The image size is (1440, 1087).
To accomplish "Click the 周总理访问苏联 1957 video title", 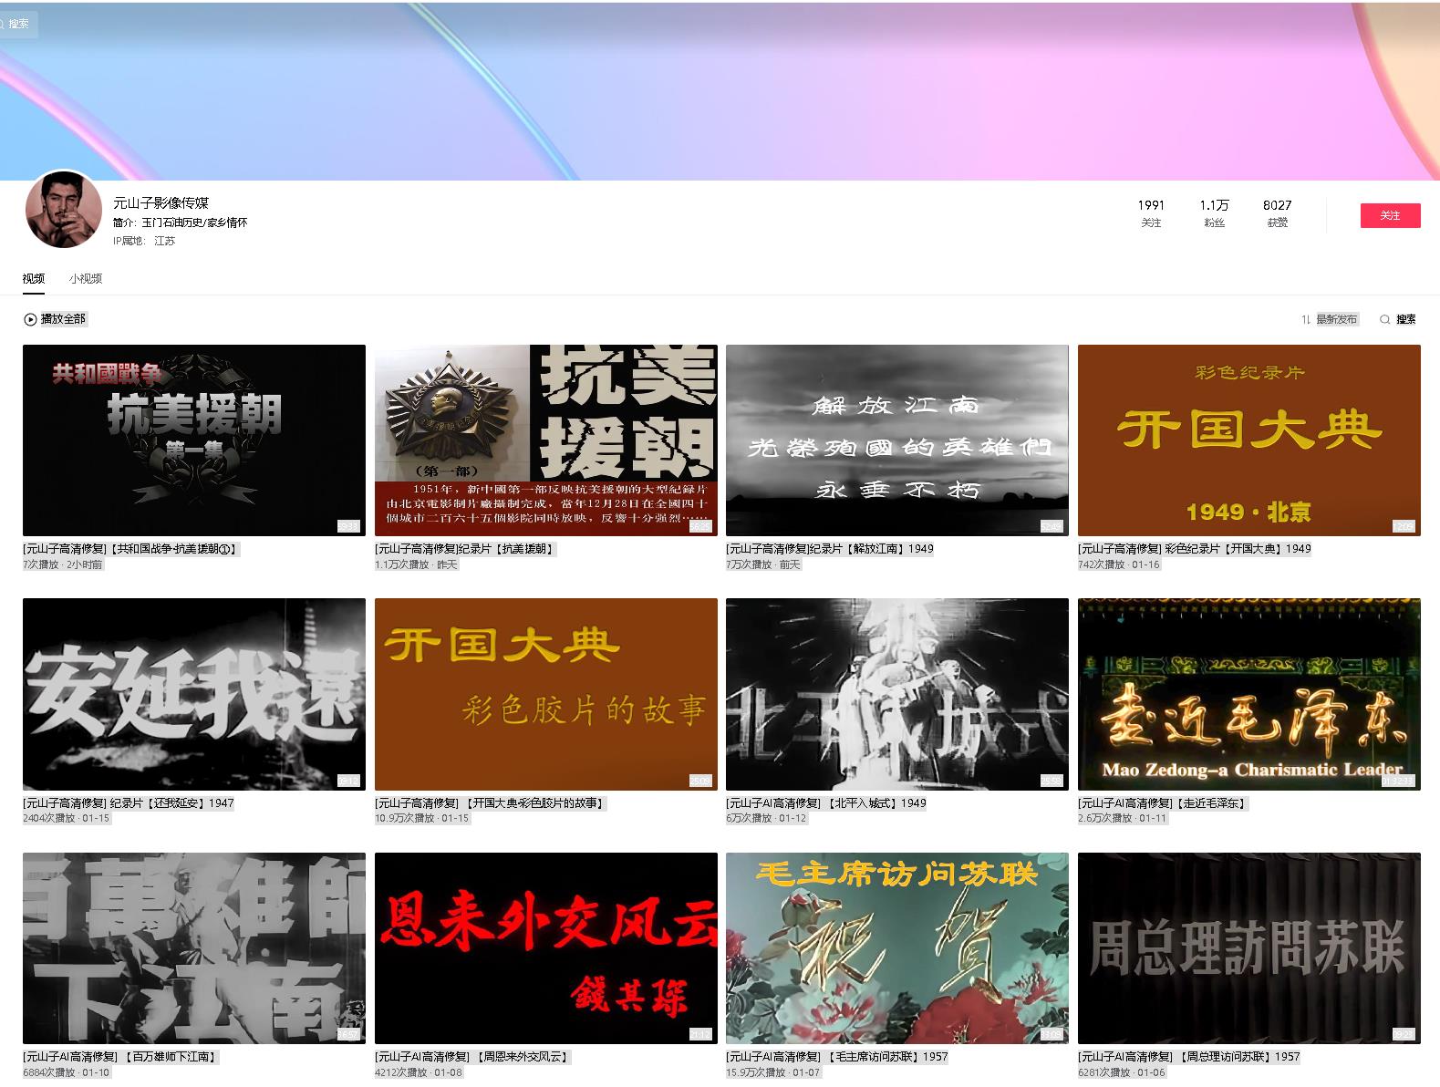I will pos(1188,1057).
